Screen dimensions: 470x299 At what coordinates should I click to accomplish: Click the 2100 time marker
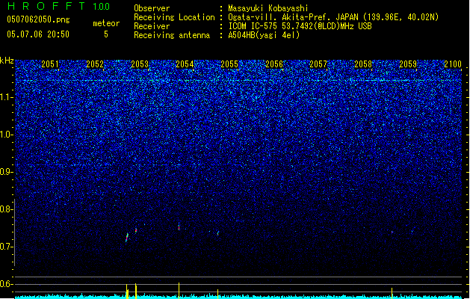[x=453, y=64]
